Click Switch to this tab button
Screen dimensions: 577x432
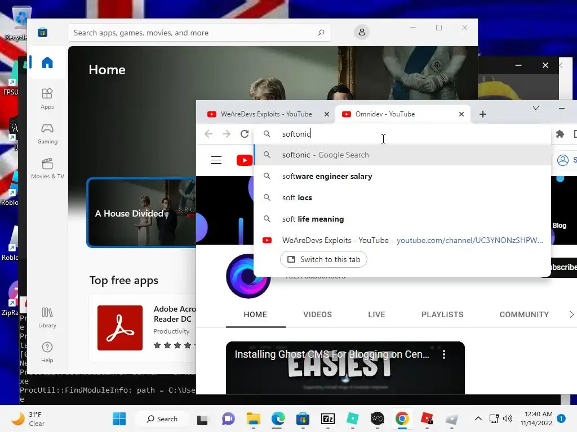(x=323, y=259)
